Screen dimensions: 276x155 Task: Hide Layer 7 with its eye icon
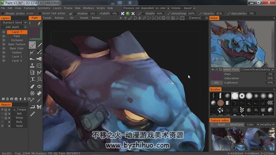(x=3, y=32)
